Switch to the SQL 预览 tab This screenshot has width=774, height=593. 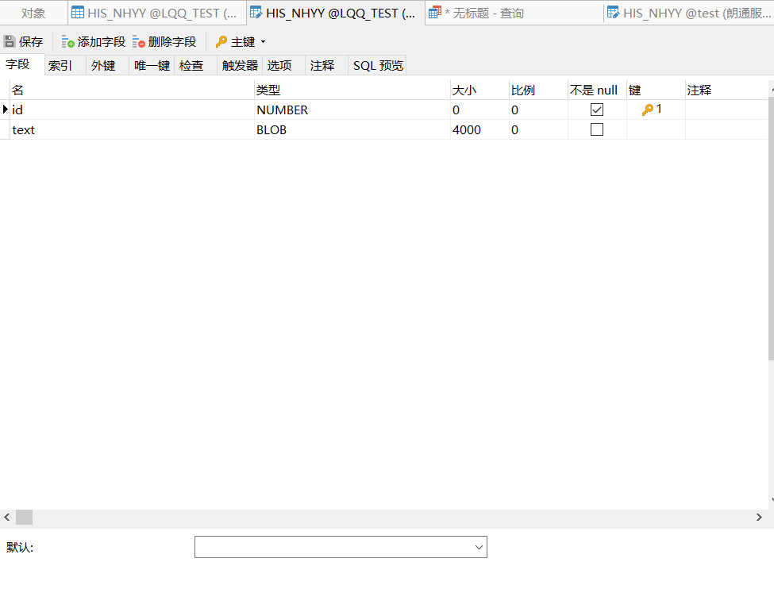click(x=377, y=65)
